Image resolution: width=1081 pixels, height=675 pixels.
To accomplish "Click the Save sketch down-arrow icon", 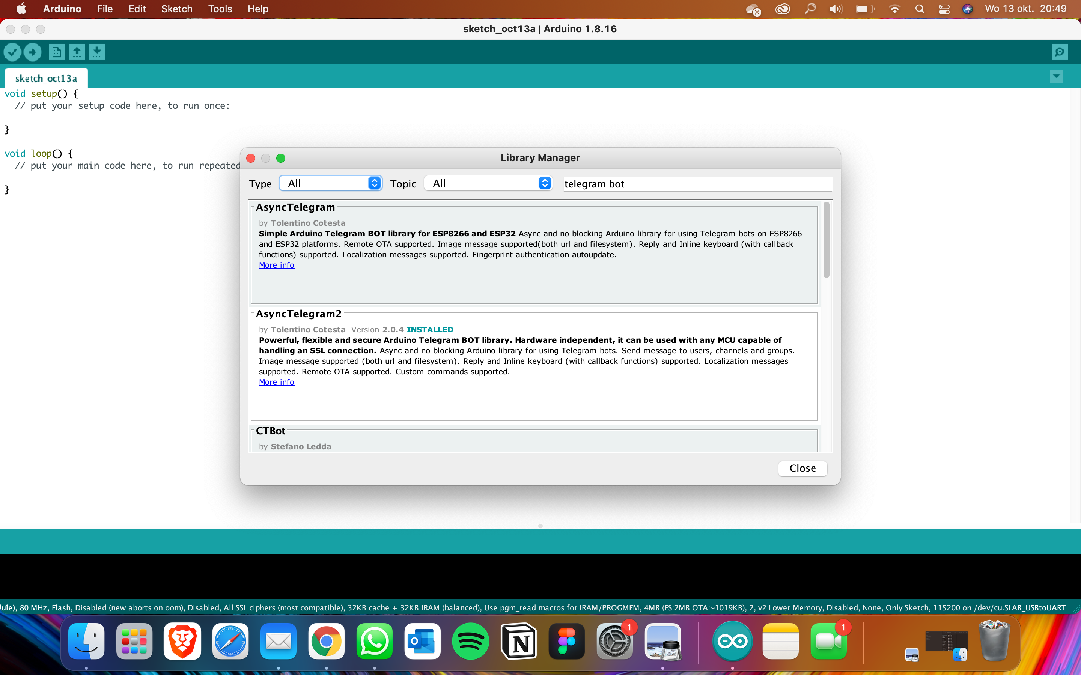I will [97, 52].
